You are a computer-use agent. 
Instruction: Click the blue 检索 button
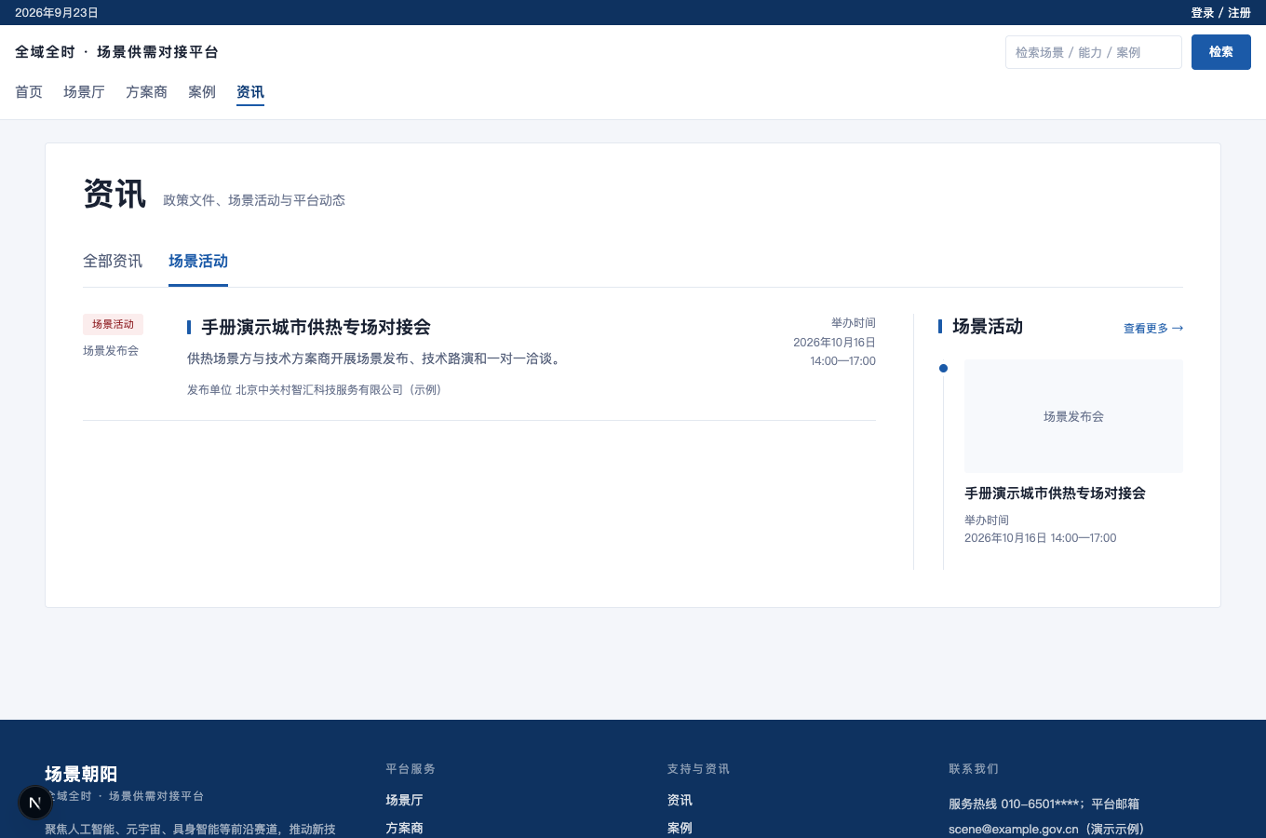[1221, 52]
